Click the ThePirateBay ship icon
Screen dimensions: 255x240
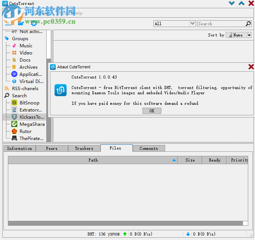point(14,138)
